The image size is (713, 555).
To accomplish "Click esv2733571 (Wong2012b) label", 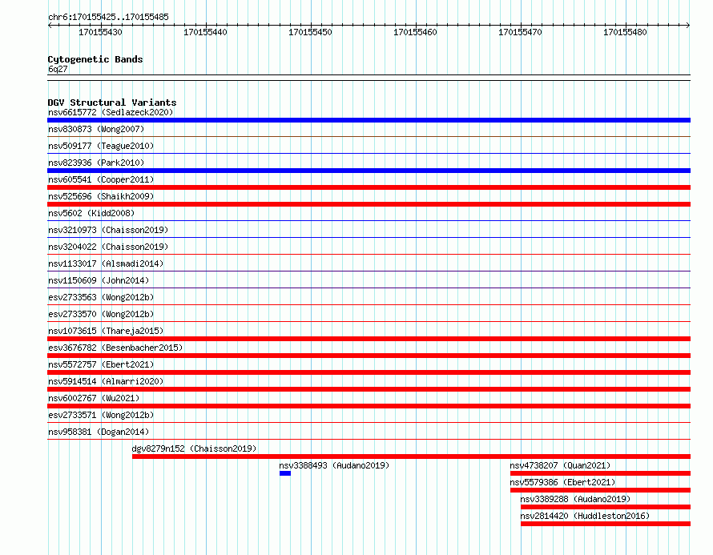I will pos(101,415).
